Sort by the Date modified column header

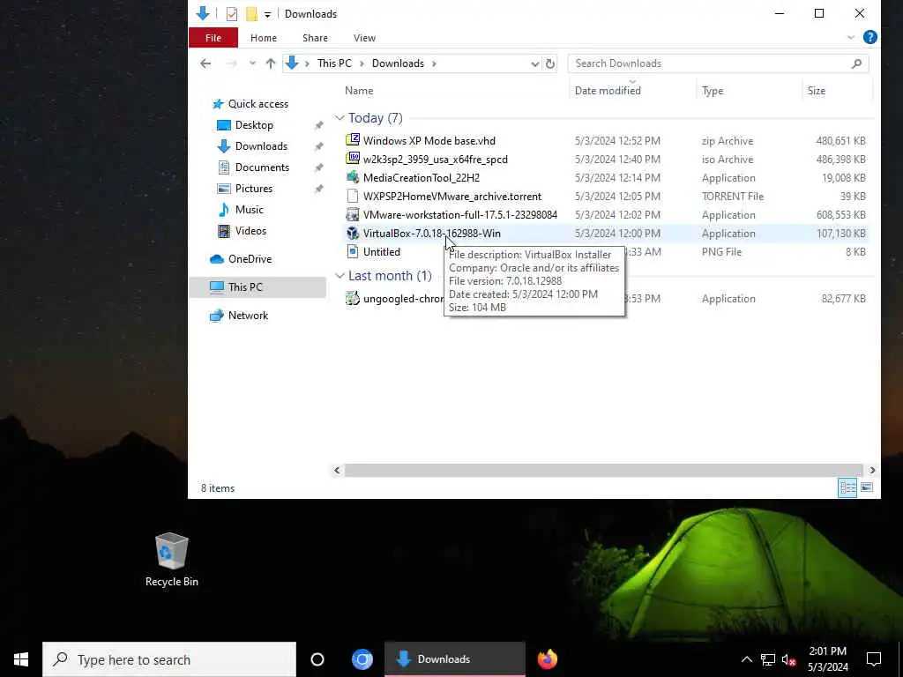[608, 91]
